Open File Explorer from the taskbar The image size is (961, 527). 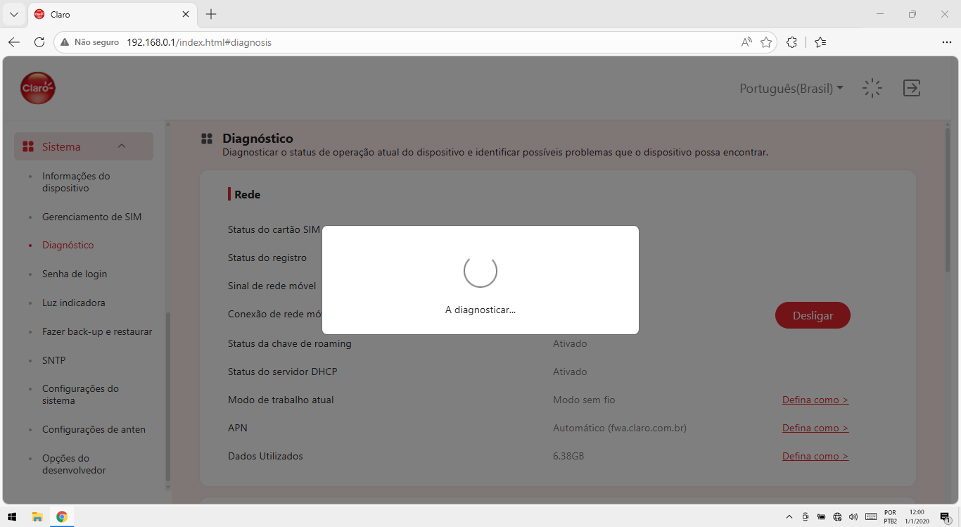(x=37, y=516)
